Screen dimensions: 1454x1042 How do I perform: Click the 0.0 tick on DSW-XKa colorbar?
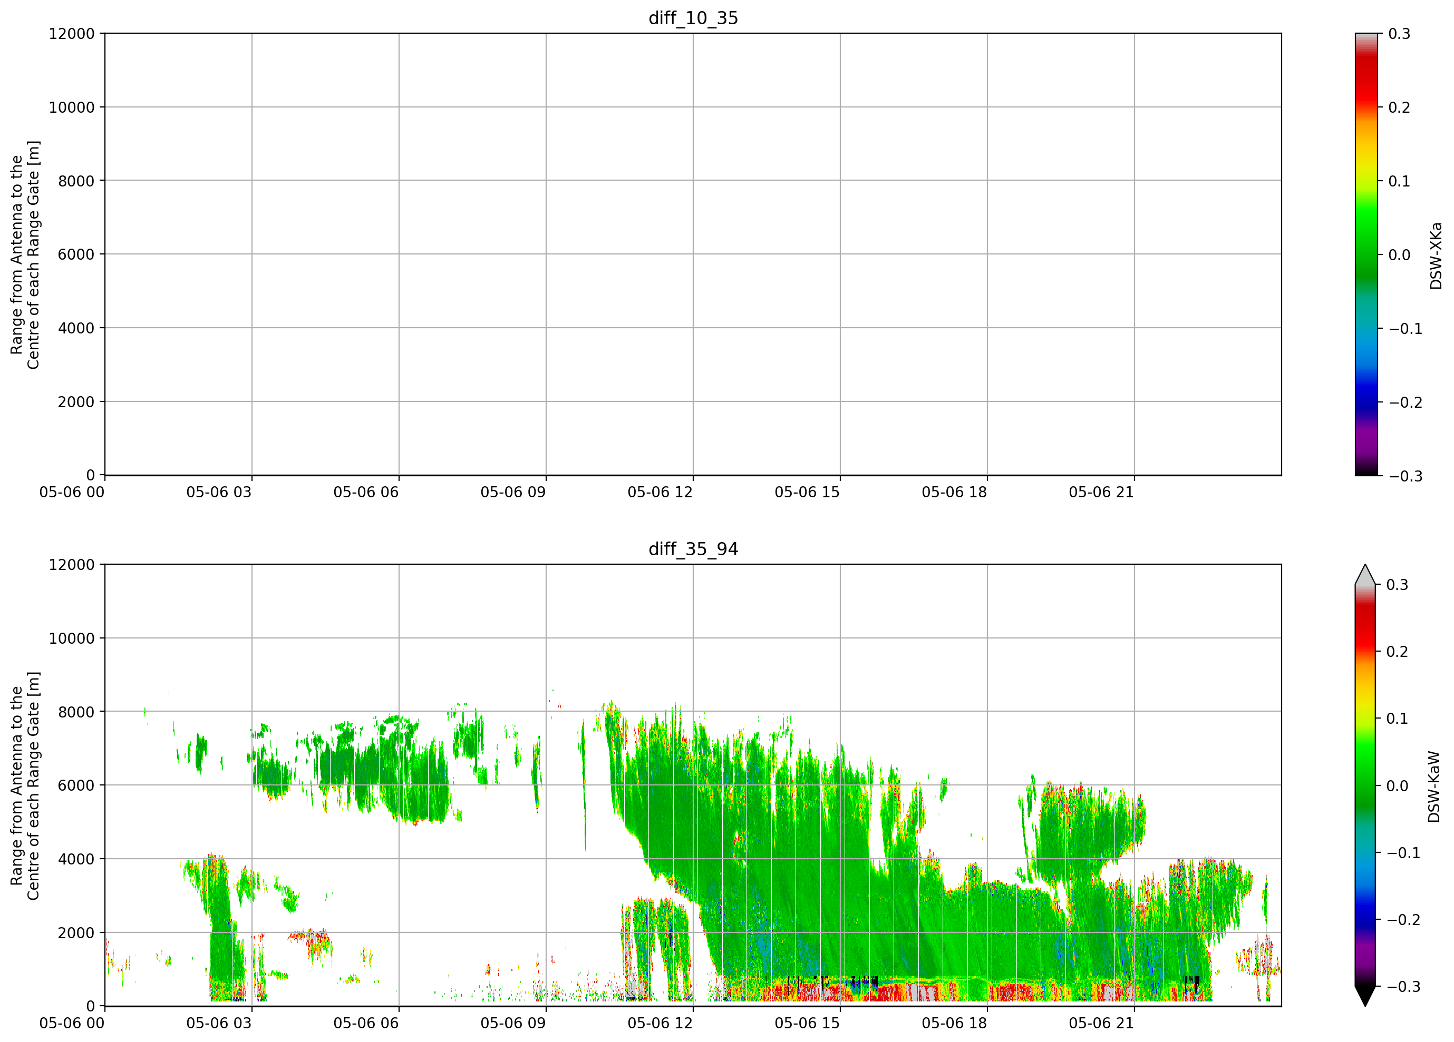pos(1400,254)
